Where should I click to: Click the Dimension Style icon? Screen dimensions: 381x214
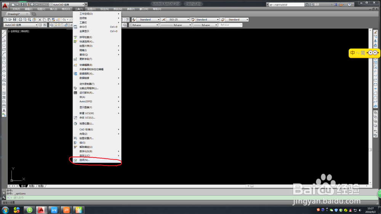pyautogui.click(x=163, y=20)
